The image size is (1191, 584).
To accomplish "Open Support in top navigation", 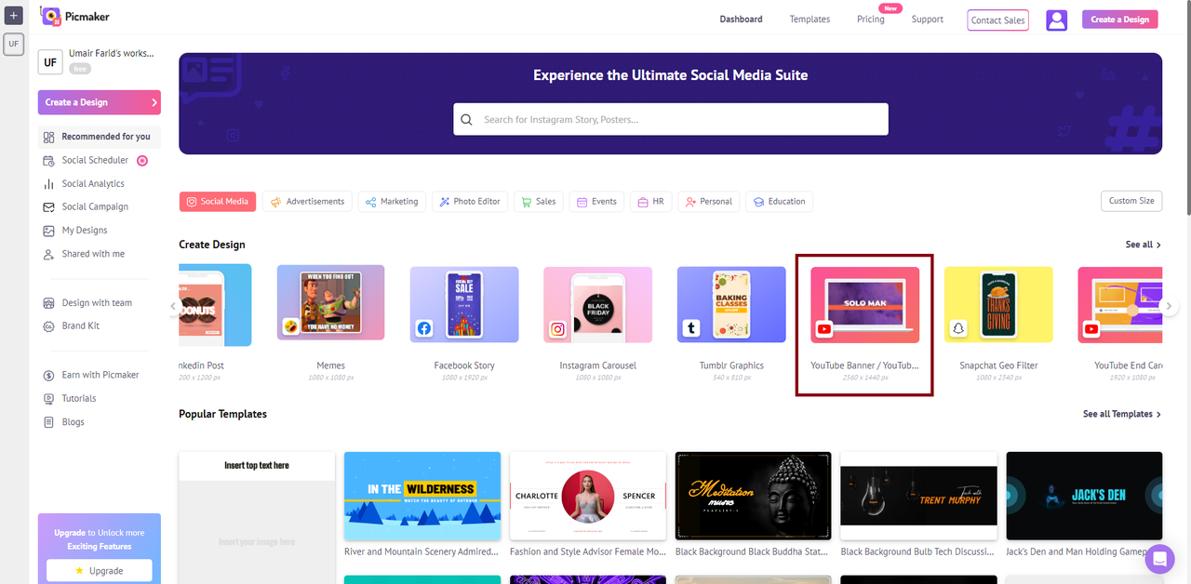I will pos(928,20).
